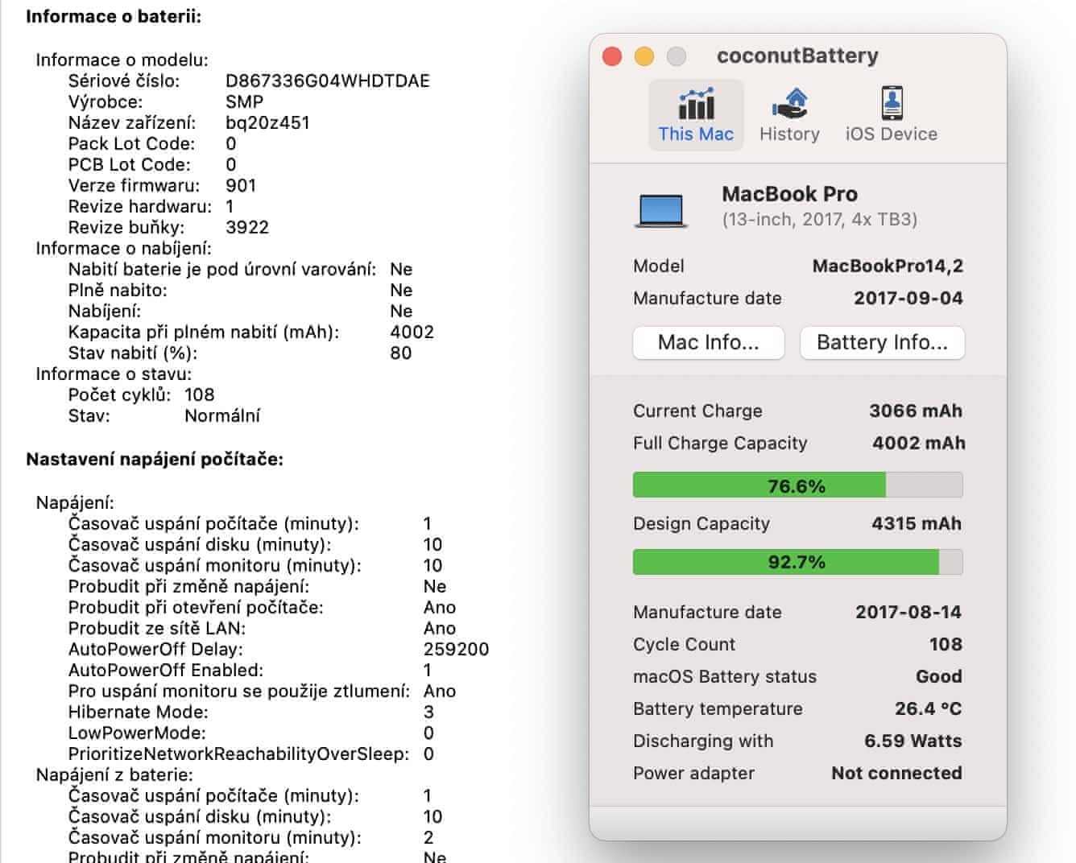Click the MacBook Pro laptop icon
The image size is (1076, 863).
pos(661,211)
